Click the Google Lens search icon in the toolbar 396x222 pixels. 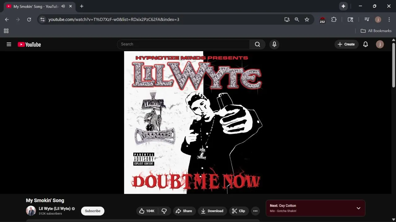(350, 19)
